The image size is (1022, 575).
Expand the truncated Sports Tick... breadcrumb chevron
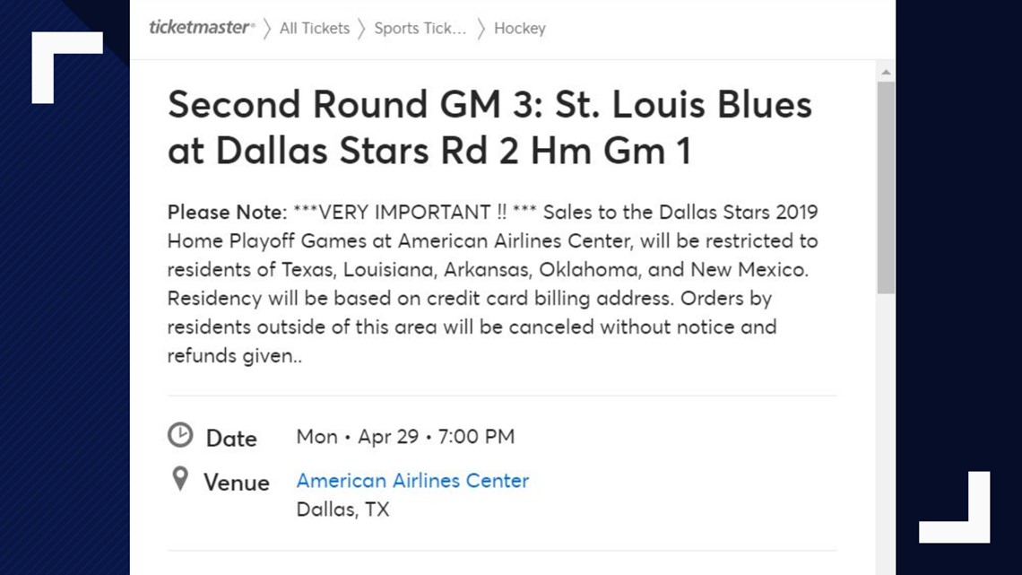click(x=481, y=28)
